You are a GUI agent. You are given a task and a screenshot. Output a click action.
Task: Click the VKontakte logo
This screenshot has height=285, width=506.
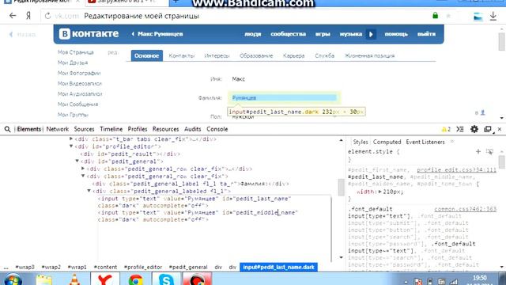click(x=89, y=33)
